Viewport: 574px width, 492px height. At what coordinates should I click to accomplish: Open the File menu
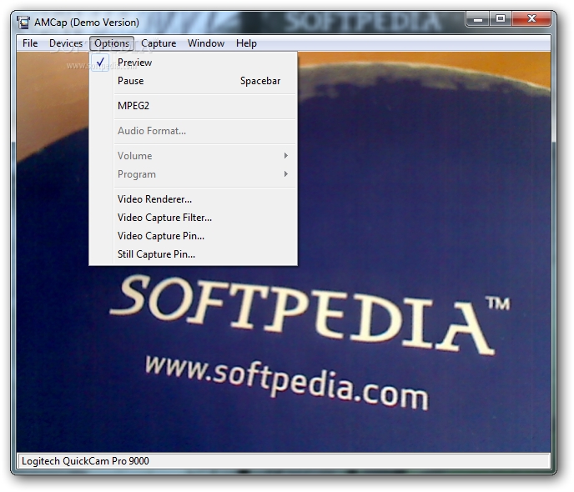(30, 43)
